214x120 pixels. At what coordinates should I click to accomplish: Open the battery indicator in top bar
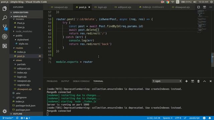point(186,2)
